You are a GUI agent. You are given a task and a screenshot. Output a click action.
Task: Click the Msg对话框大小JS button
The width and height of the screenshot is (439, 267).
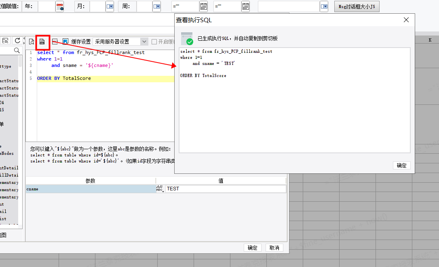pyautogui.click(x=357, y=6)
